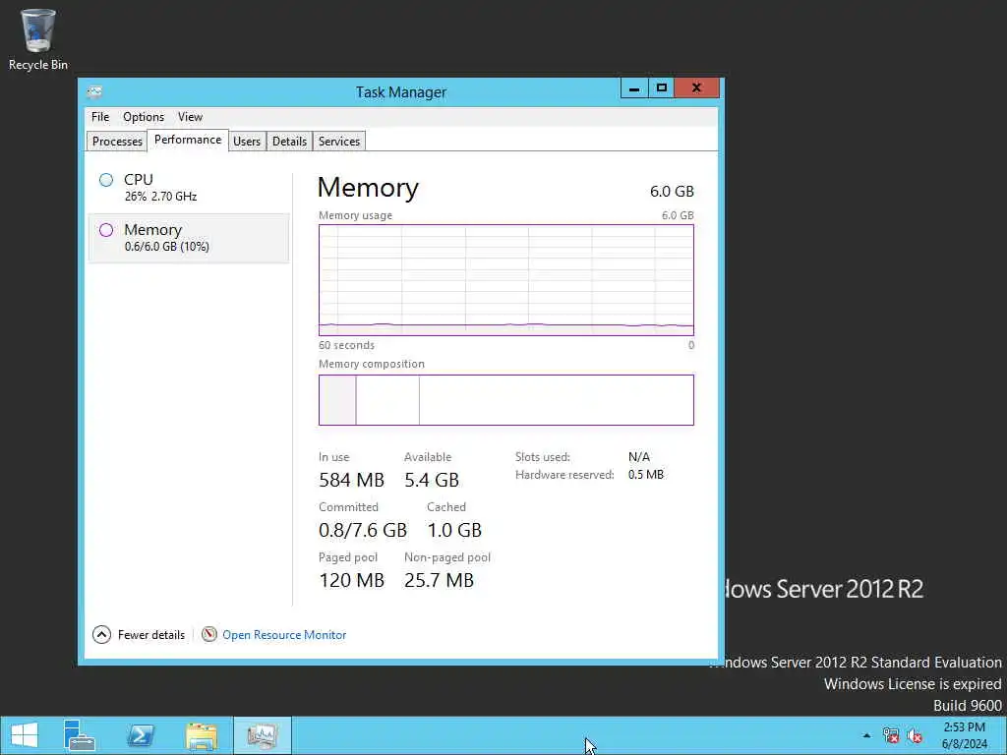1007x755 pixels.
Task: Click the Task Manager title bar icon
Action: (94, 91)
